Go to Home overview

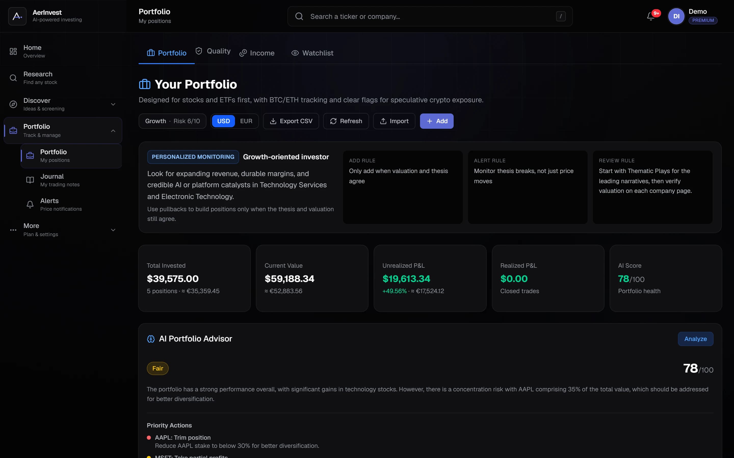point(63,51)
